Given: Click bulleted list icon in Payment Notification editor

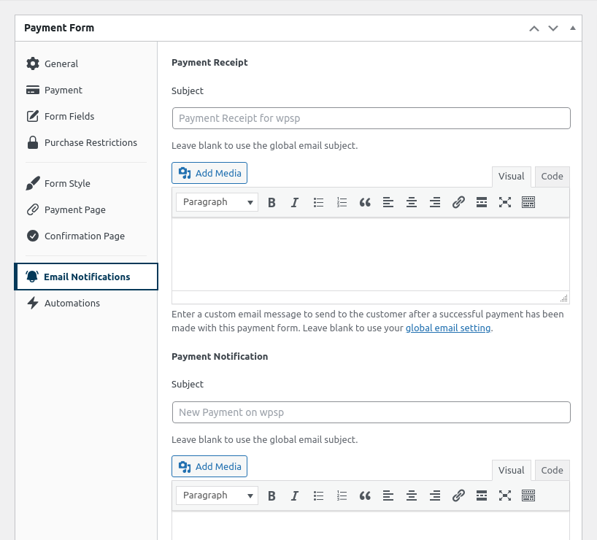Looking at the screenshot, I should [x=318, y=496].
